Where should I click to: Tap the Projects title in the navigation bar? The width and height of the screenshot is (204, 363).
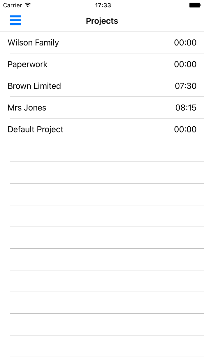click(102, 21)
